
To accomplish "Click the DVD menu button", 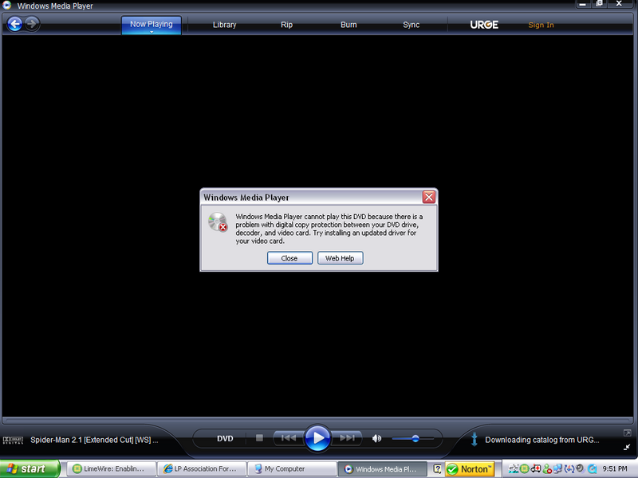I will [x=225, y=439].
